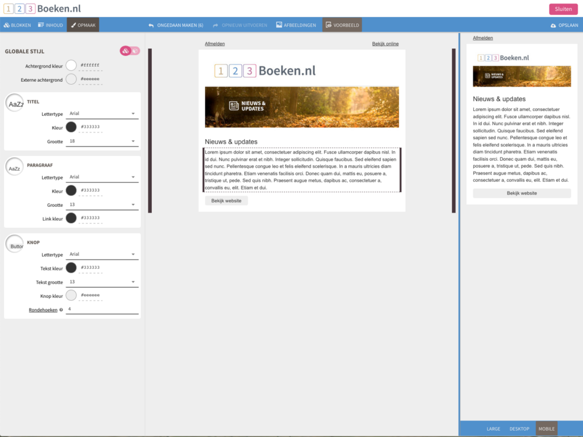583x437 pixels.
Task: Click the Inhoud tab layout icon
Action: point(41,25)
